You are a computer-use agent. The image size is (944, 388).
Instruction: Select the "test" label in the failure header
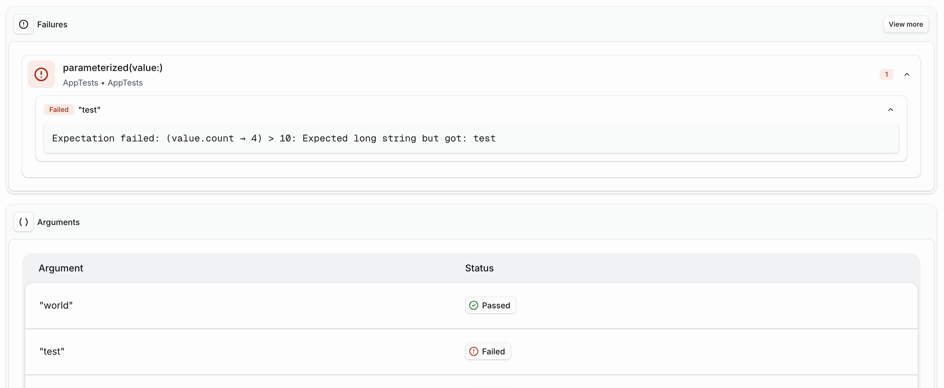click(x=90, y=110)
